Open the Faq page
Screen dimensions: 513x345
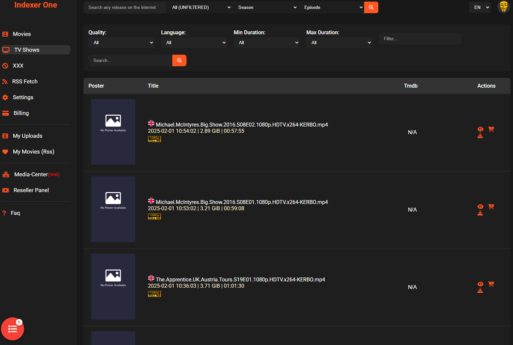click(36, 213)
